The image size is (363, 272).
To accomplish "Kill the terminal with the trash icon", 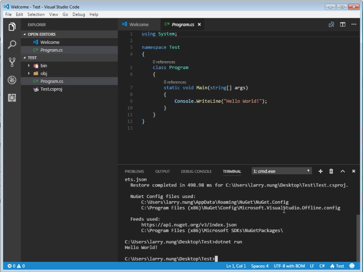I will [x=331, y=171].
